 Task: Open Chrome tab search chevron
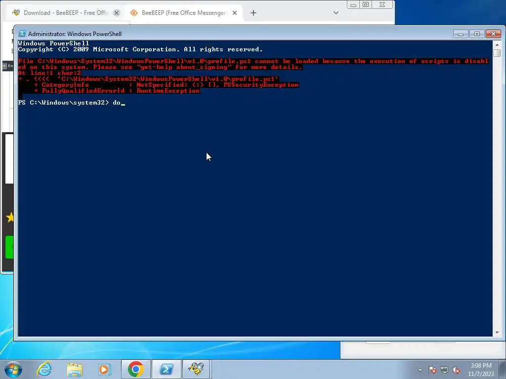pos(336,13)
